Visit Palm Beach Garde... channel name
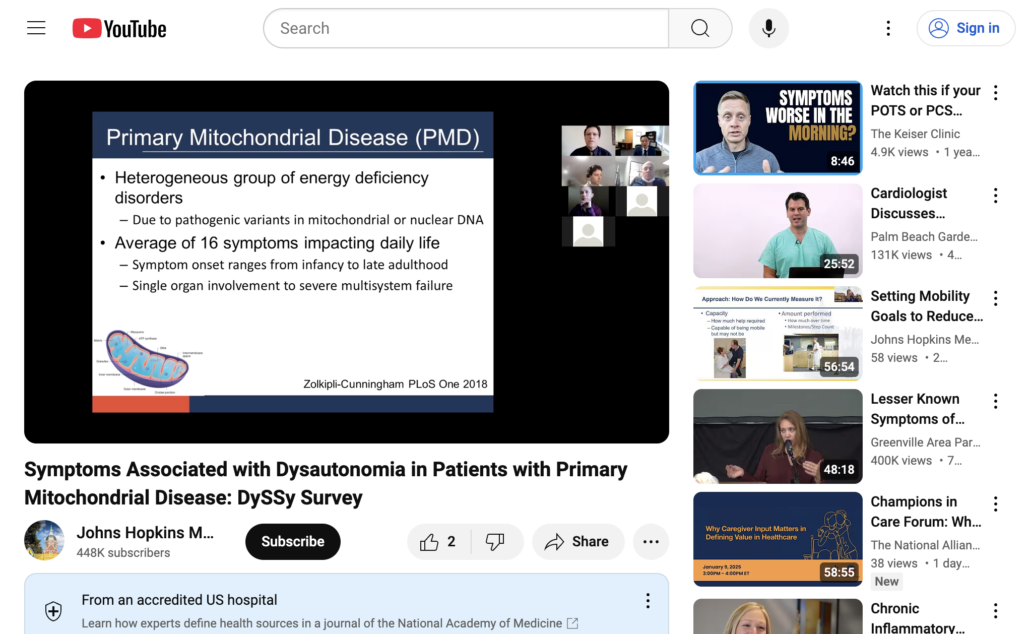This screenshot has height=634, width=1032. point(924,237)
